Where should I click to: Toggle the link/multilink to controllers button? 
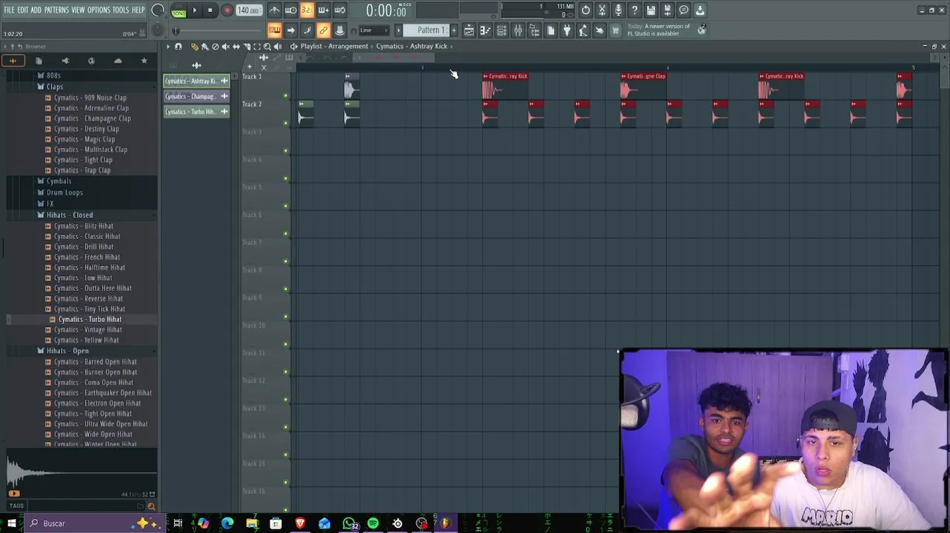[x=323, y=30]
